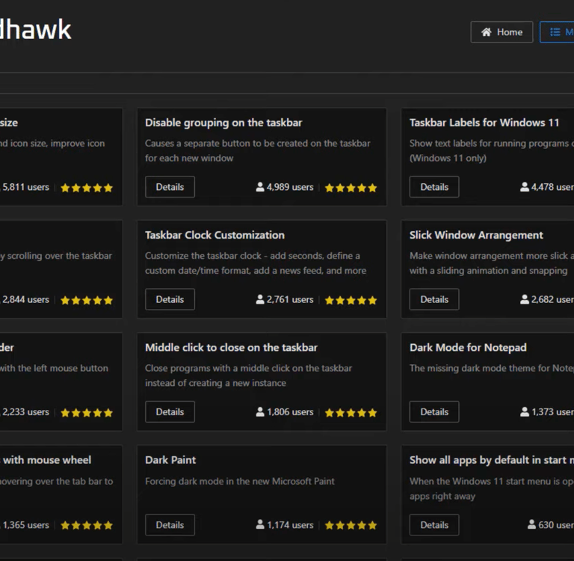
Task: Open Details for Disable grouping on the taskbar
Action: point(170,187)
